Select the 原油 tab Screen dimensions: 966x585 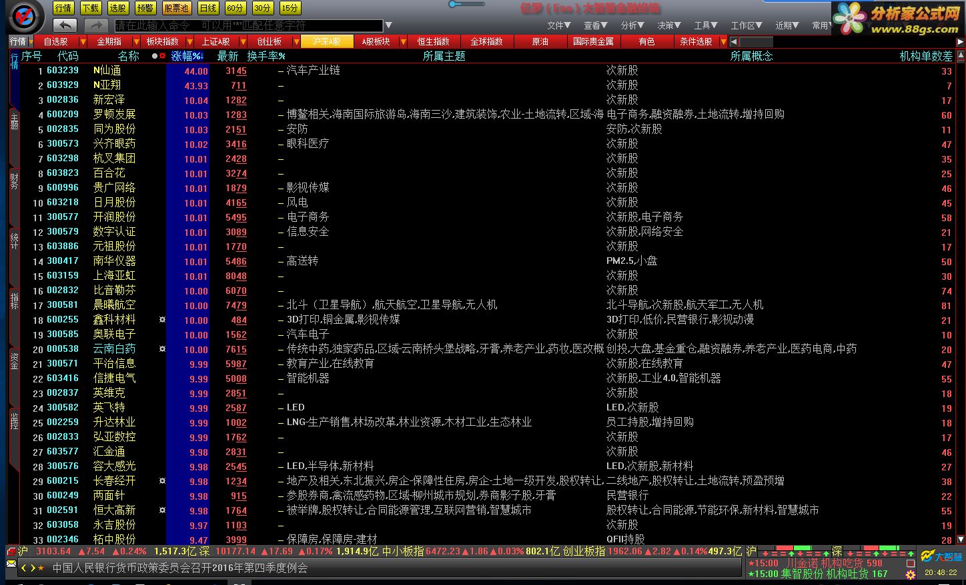point(540,41)
